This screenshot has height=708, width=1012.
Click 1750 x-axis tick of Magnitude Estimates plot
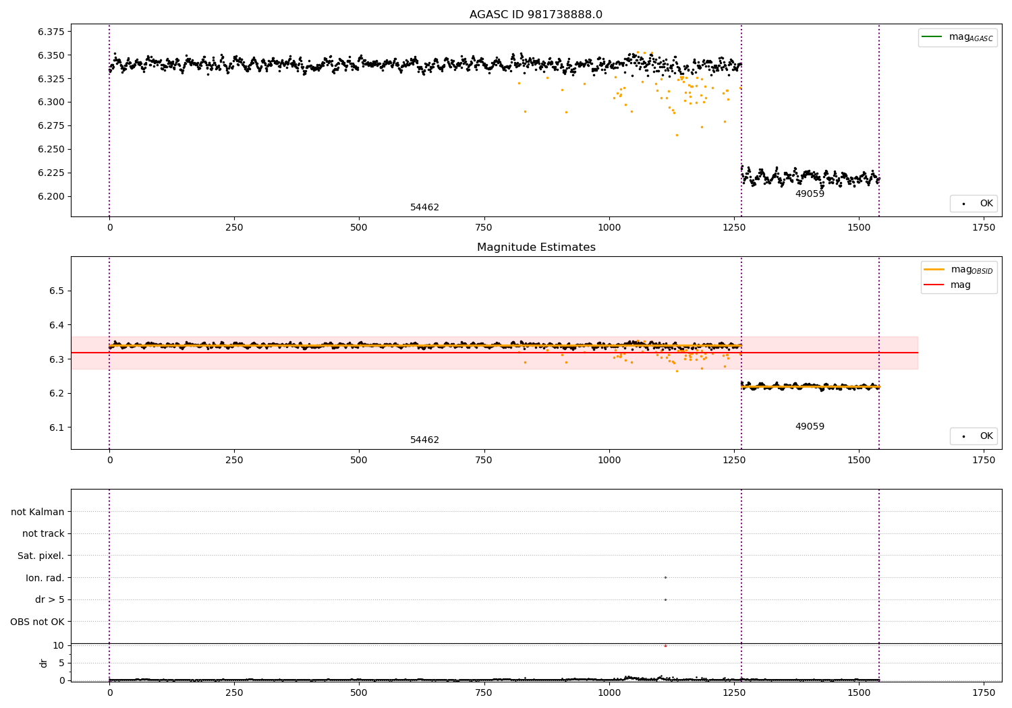tap(984, 461)
